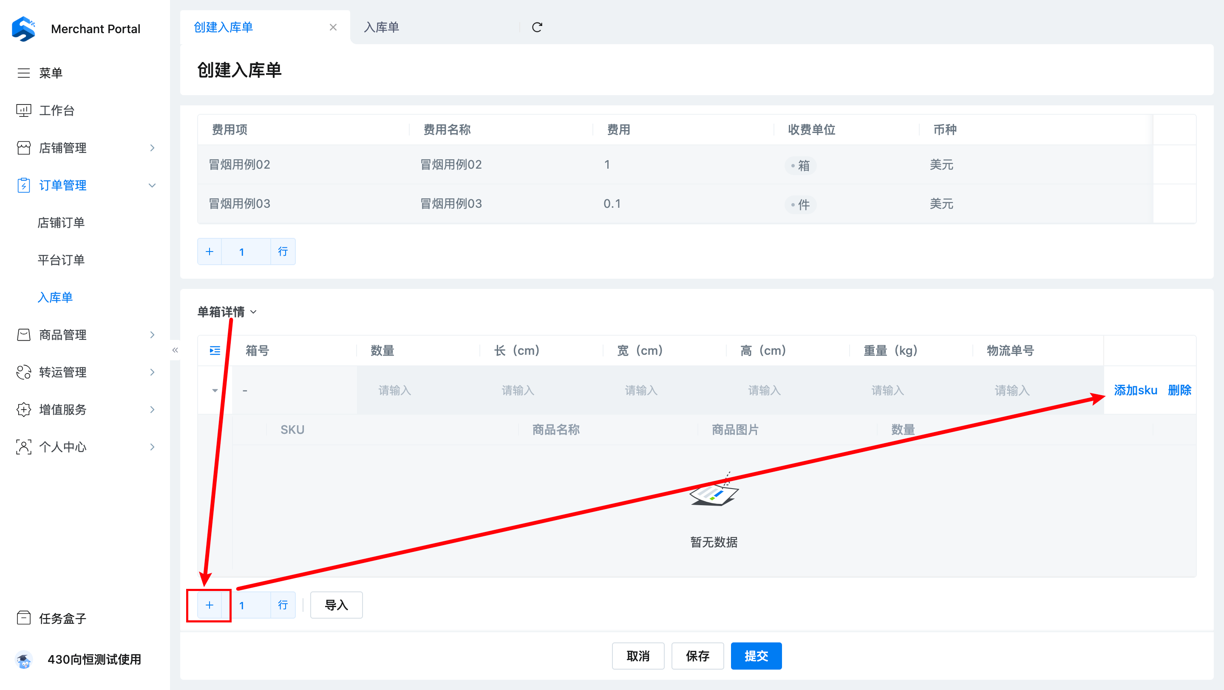The height and width of the screenshot is (690, 1224).
Task: Click the user avatar at bottom
Action: (23, 659)
